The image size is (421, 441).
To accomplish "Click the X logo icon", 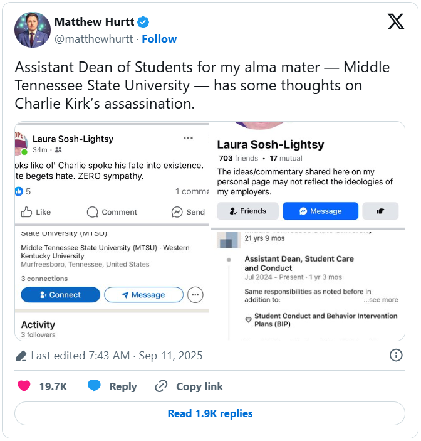I will (396, 23).
